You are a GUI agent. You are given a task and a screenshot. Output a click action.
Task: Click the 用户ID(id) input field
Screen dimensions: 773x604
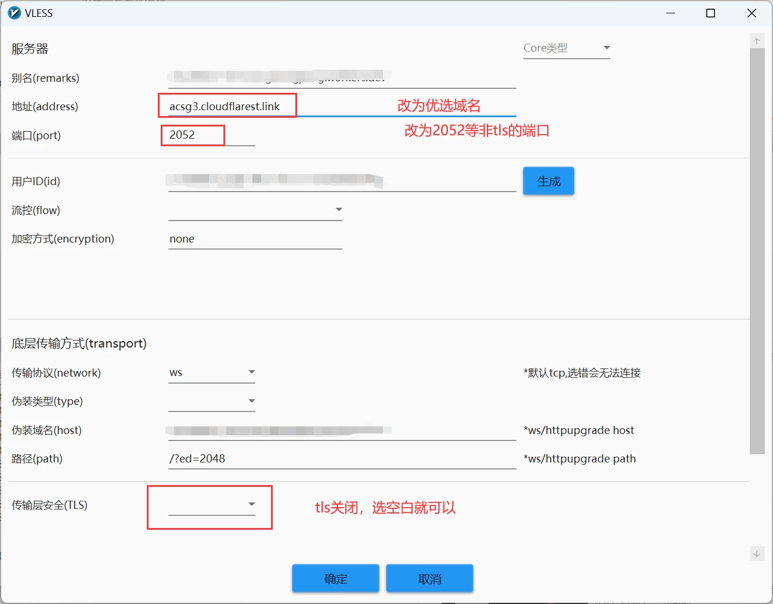(x=341, y=181)
